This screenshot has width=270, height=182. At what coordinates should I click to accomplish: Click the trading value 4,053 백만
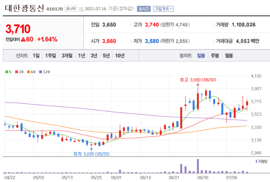pos(248,41)
